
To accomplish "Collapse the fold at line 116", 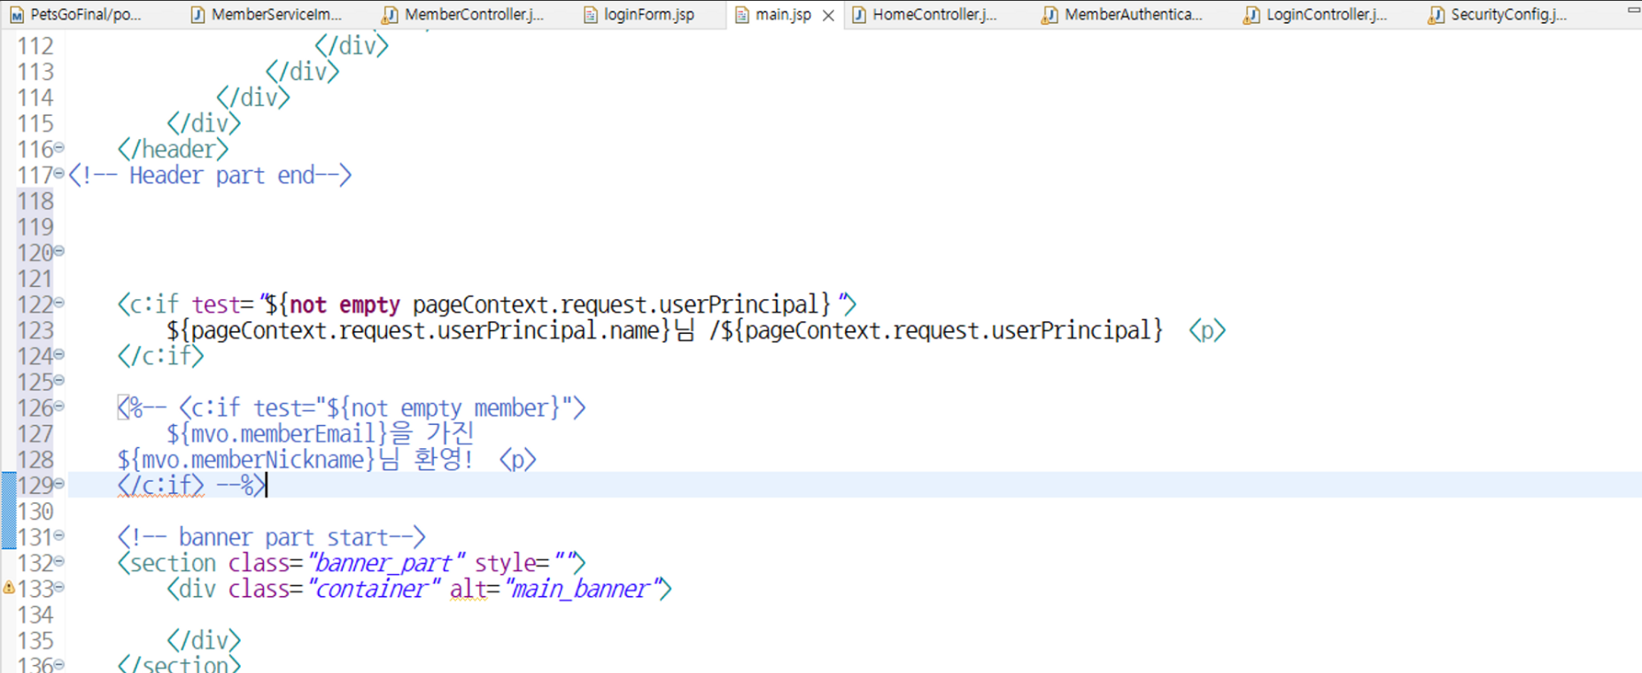I will click(x=59, y=147).
